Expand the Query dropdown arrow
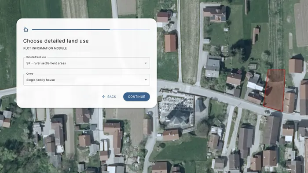308x173 pixels. pyautogui.click(x=146, y=80)
